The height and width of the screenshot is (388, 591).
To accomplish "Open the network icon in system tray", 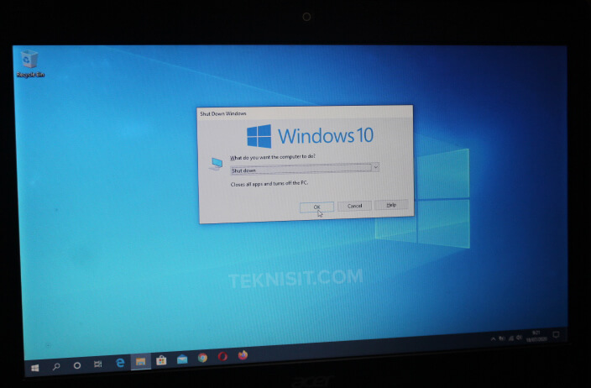I will pos(510,338).
